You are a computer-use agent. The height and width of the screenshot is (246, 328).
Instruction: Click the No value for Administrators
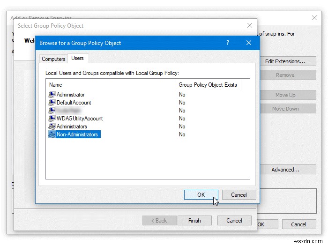pyautogui.click(x=182, y=127)
